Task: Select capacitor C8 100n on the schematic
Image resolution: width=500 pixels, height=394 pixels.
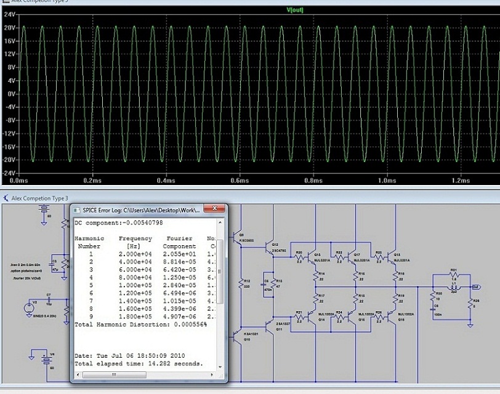Action: [433, 309]
